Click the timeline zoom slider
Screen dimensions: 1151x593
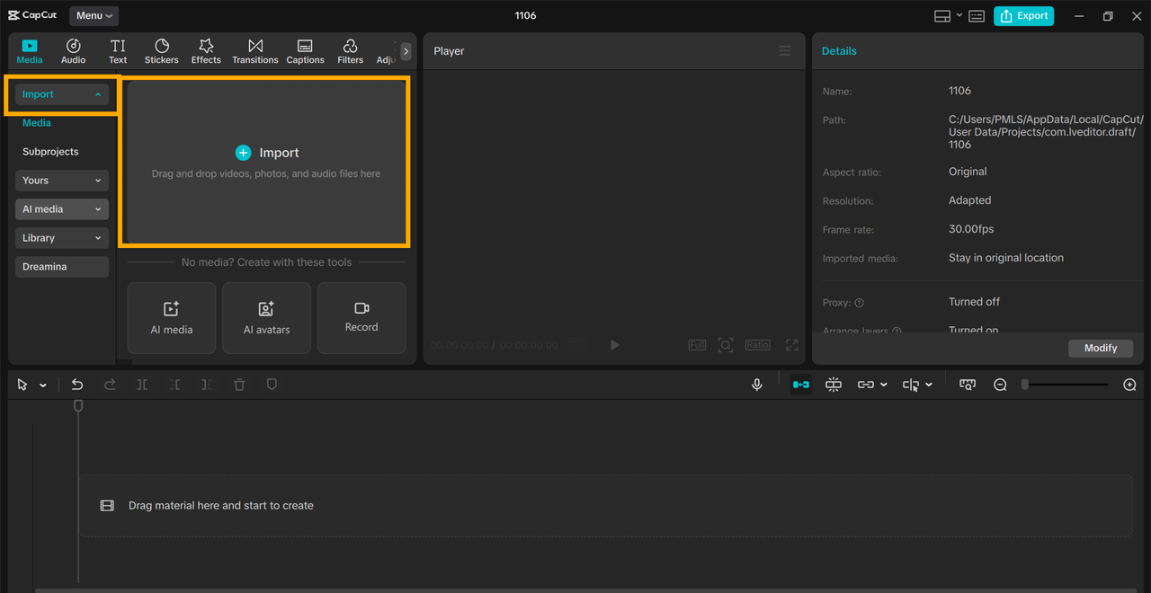(1066, 385)
